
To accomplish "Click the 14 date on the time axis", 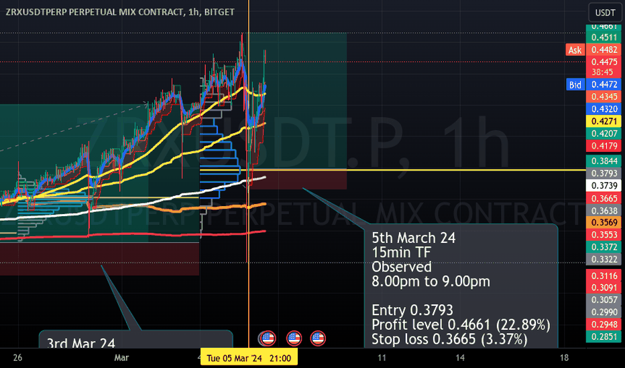I will tap(460, 358).
